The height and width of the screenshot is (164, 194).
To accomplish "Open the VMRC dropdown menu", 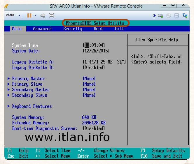I will click(13, 15).
